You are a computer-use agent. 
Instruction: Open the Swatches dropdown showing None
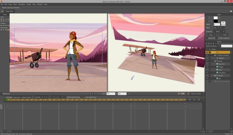(219, 32)
